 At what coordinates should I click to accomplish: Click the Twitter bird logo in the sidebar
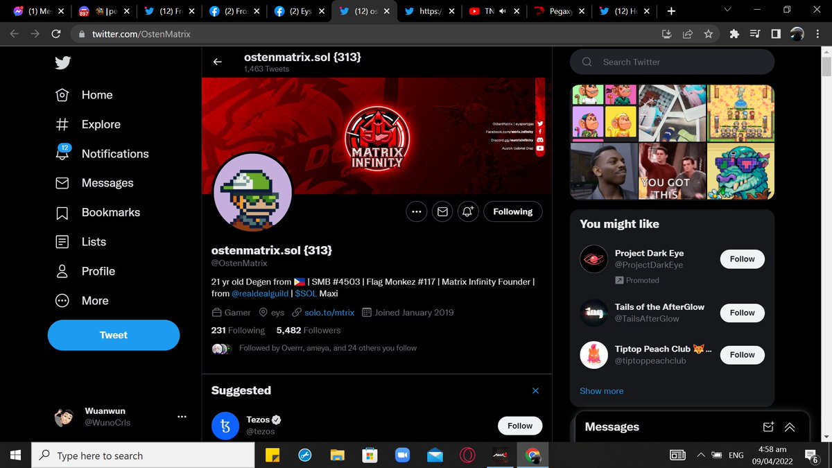63,63
